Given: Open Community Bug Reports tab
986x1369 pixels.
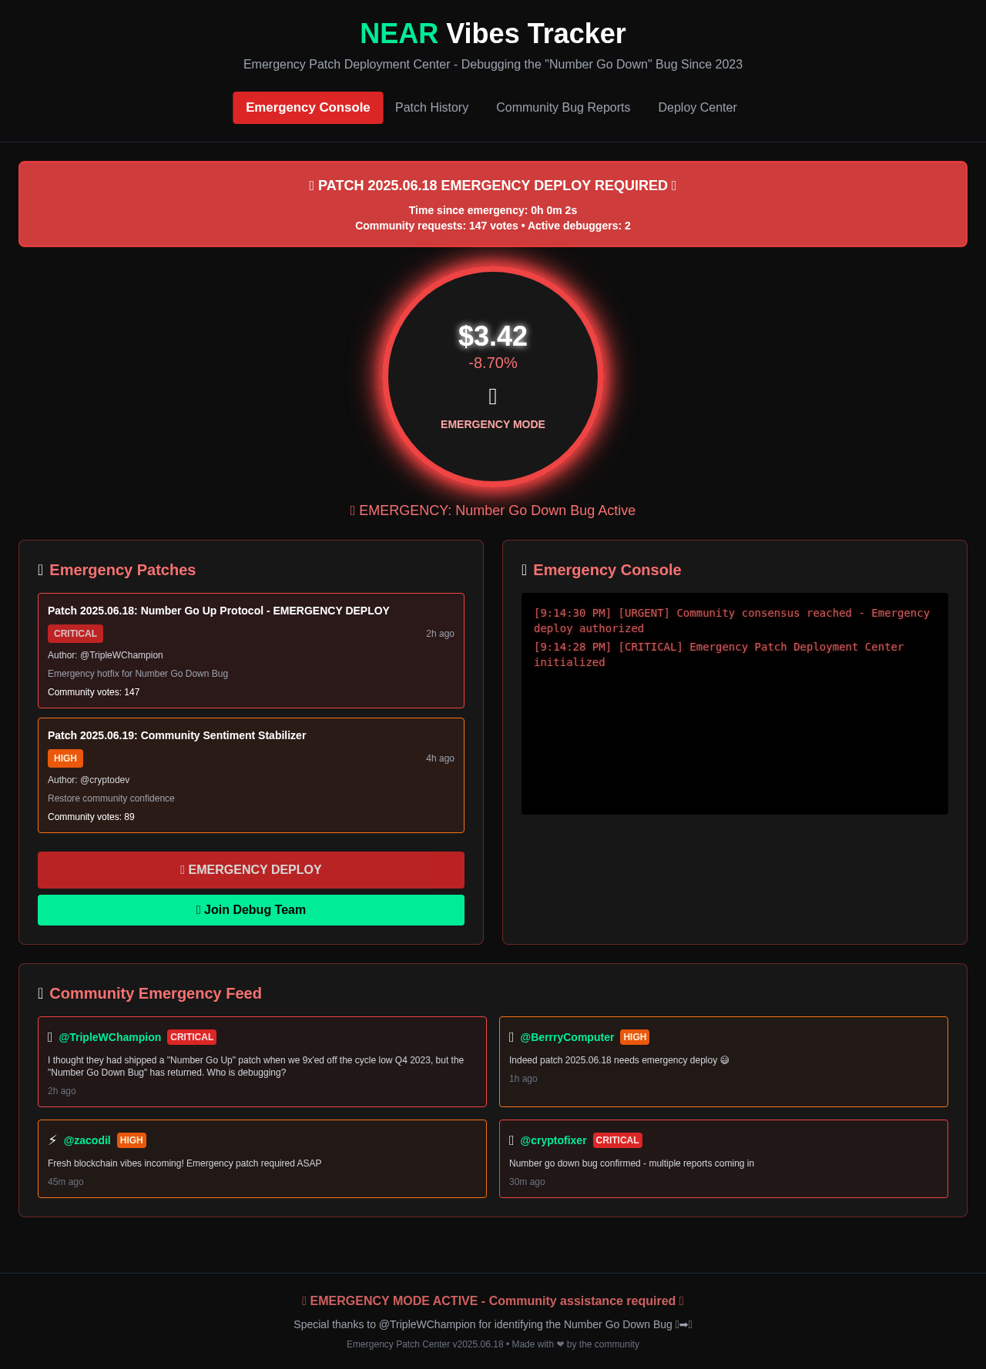Looking at the screenshot, I should click(563, 108).
